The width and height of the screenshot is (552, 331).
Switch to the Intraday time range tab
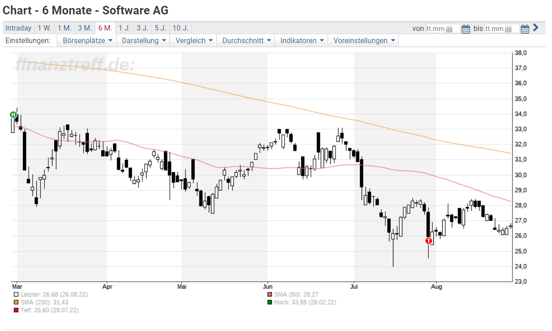[18, 28]
